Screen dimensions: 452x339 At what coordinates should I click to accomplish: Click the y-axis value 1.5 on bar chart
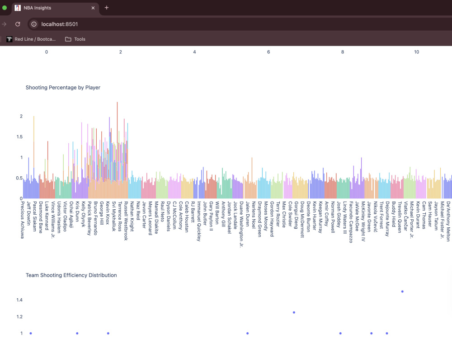[19, 137]
